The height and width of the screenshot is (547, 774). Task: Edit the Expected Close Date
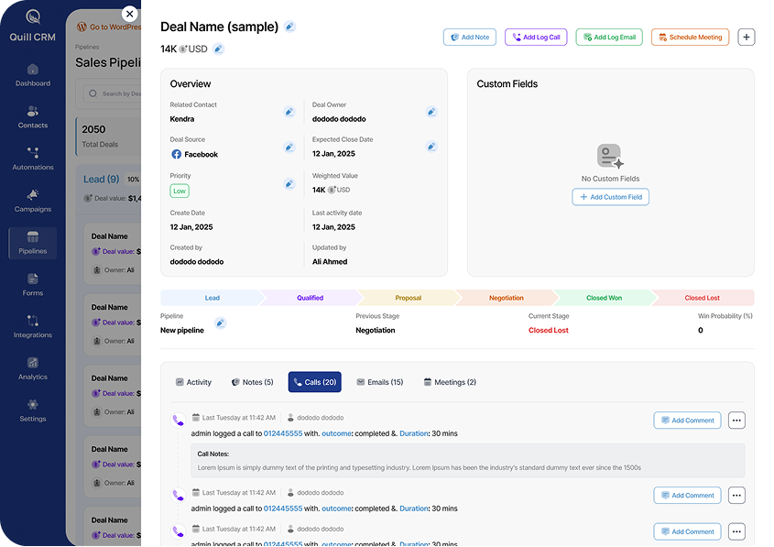(x=431, y=147)
